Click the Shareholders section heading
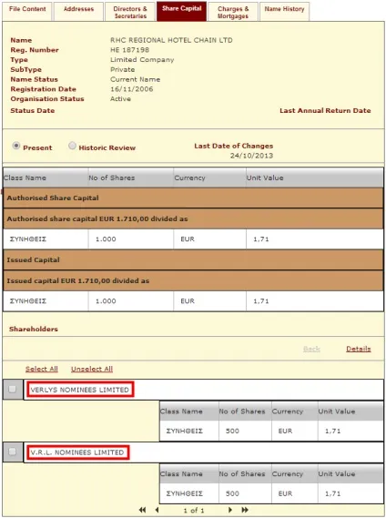 coord(34,329)
